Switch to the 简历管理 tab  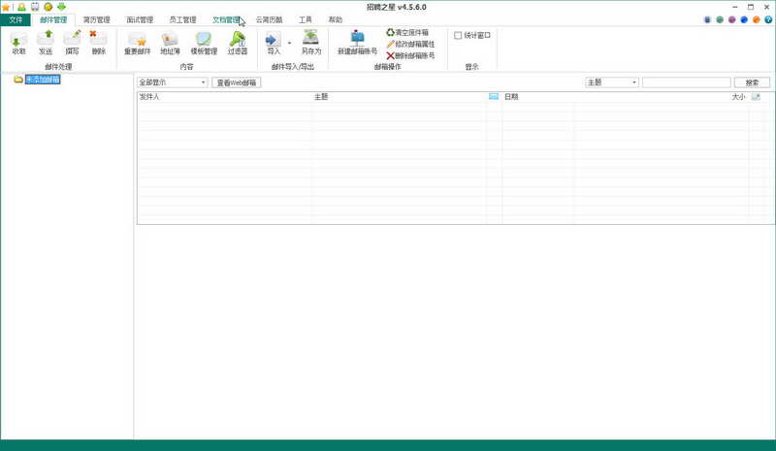tap(96, 19)
